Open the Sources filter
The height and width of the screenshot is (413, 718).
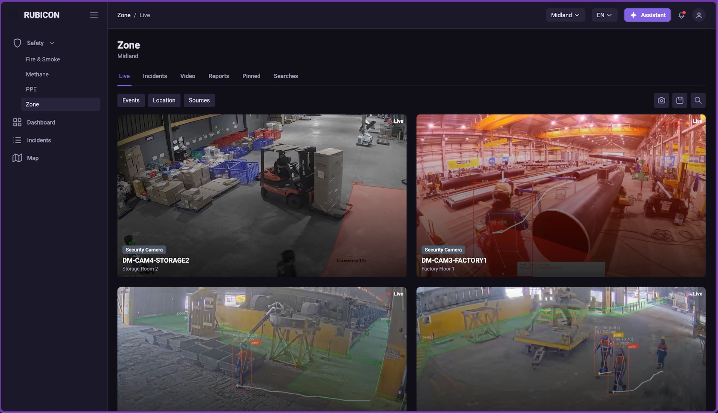[199, 100]
